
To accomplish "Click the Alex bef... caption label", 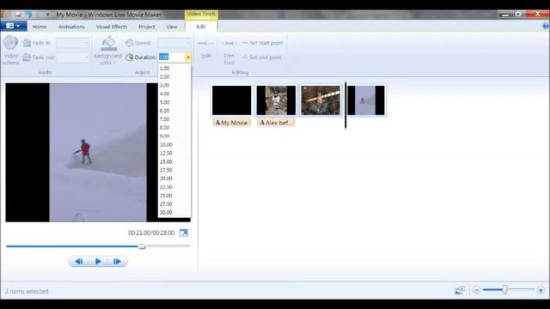I will (276, 123).
